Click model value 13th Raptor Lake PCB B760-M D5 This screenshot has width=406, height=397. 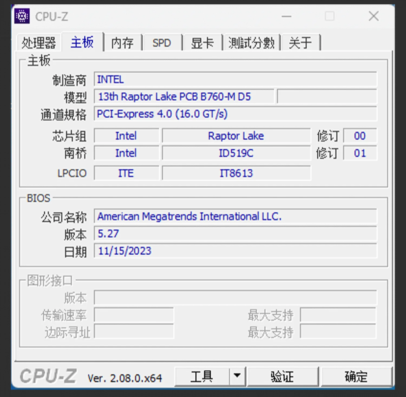pyautogui.click(x=184, y=97)
